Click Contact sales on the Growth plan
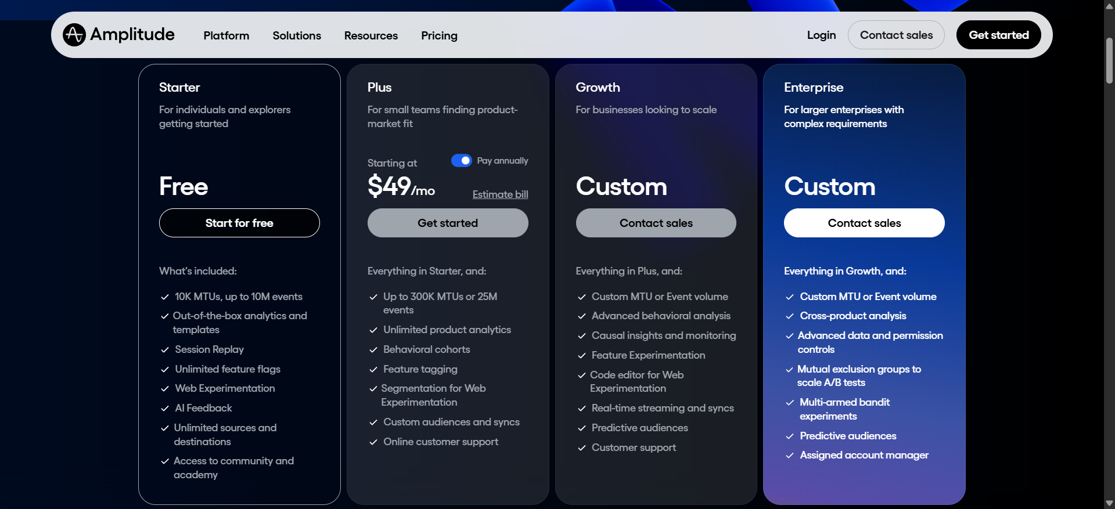1115x509 pixels. pos(656,223)
